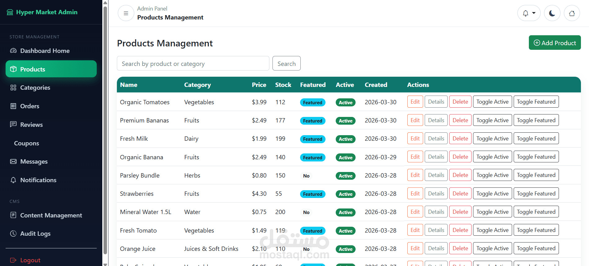Click the home icon in header
The width and height of the screenshot is (589, 266).
coord(572,13)
